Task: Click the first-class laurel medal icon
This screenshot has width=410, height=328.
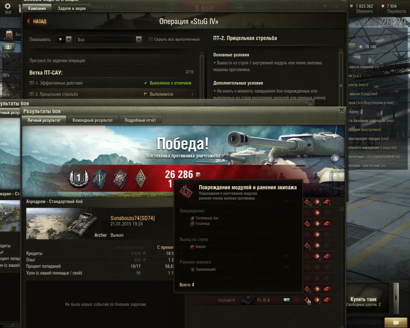Action: click(79, 179)
